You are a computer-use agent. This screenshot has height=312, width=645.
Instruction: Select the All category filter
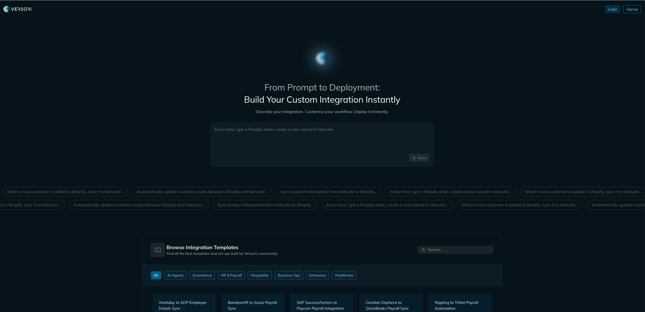pyautogui.click(x=156, y=275)
